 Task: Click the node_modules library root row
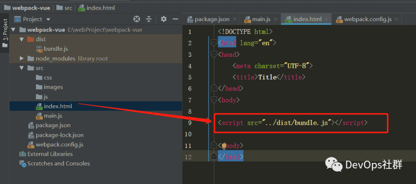tap(96, 58)
